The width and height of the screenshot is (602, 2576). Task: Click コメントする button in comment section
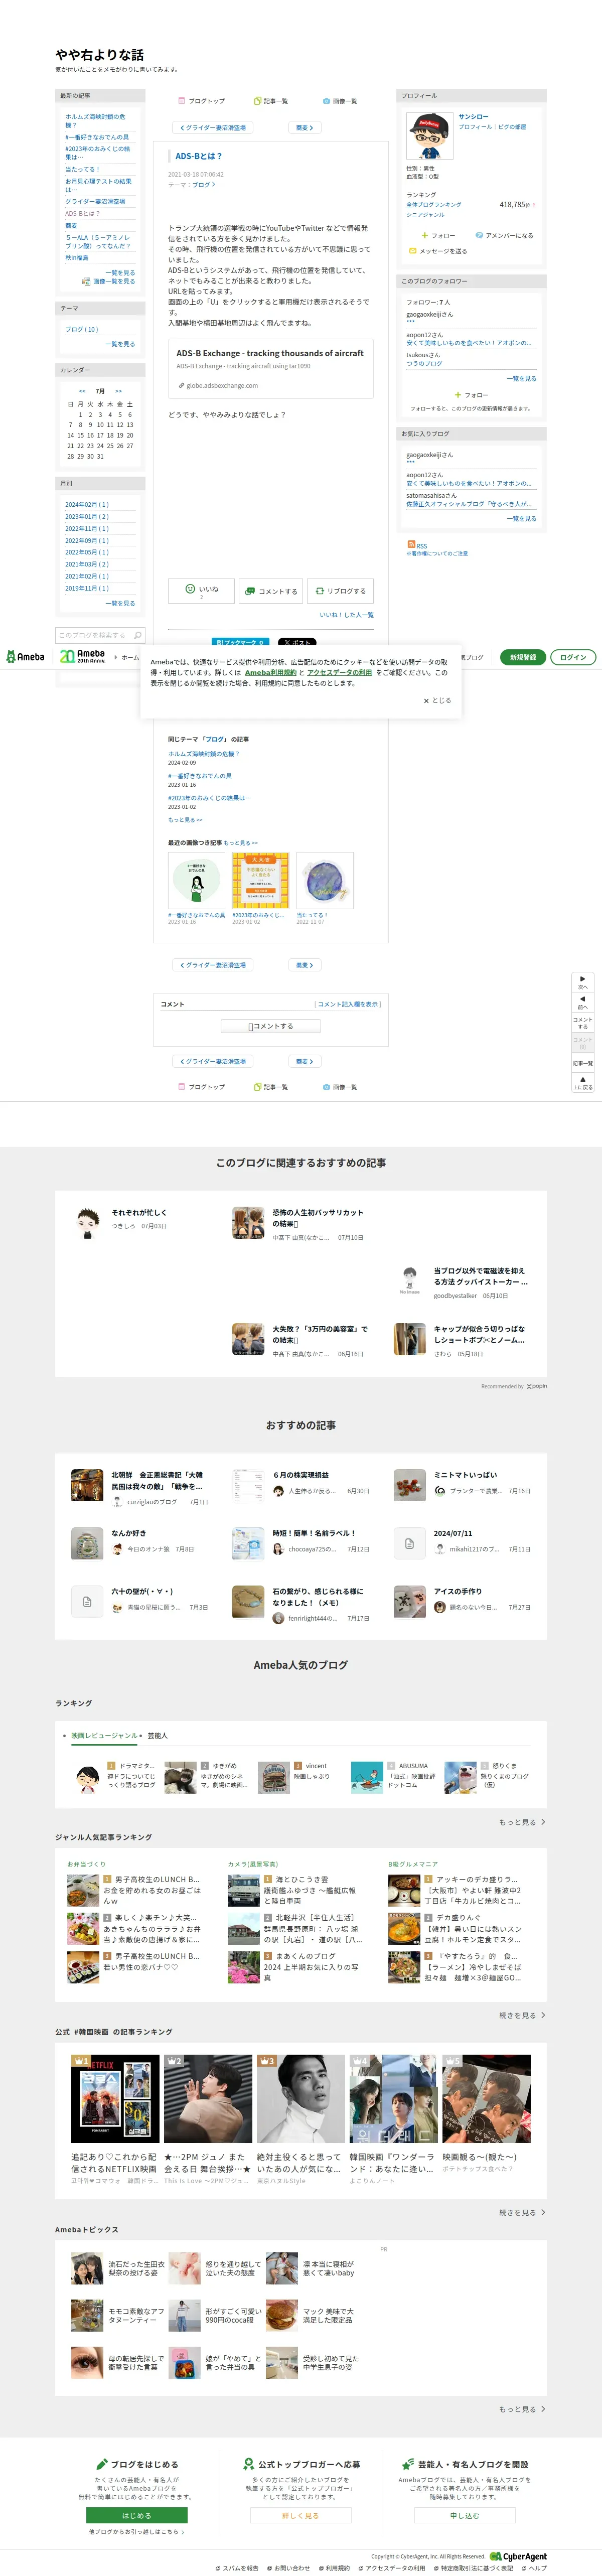(x=271, y=1026)
